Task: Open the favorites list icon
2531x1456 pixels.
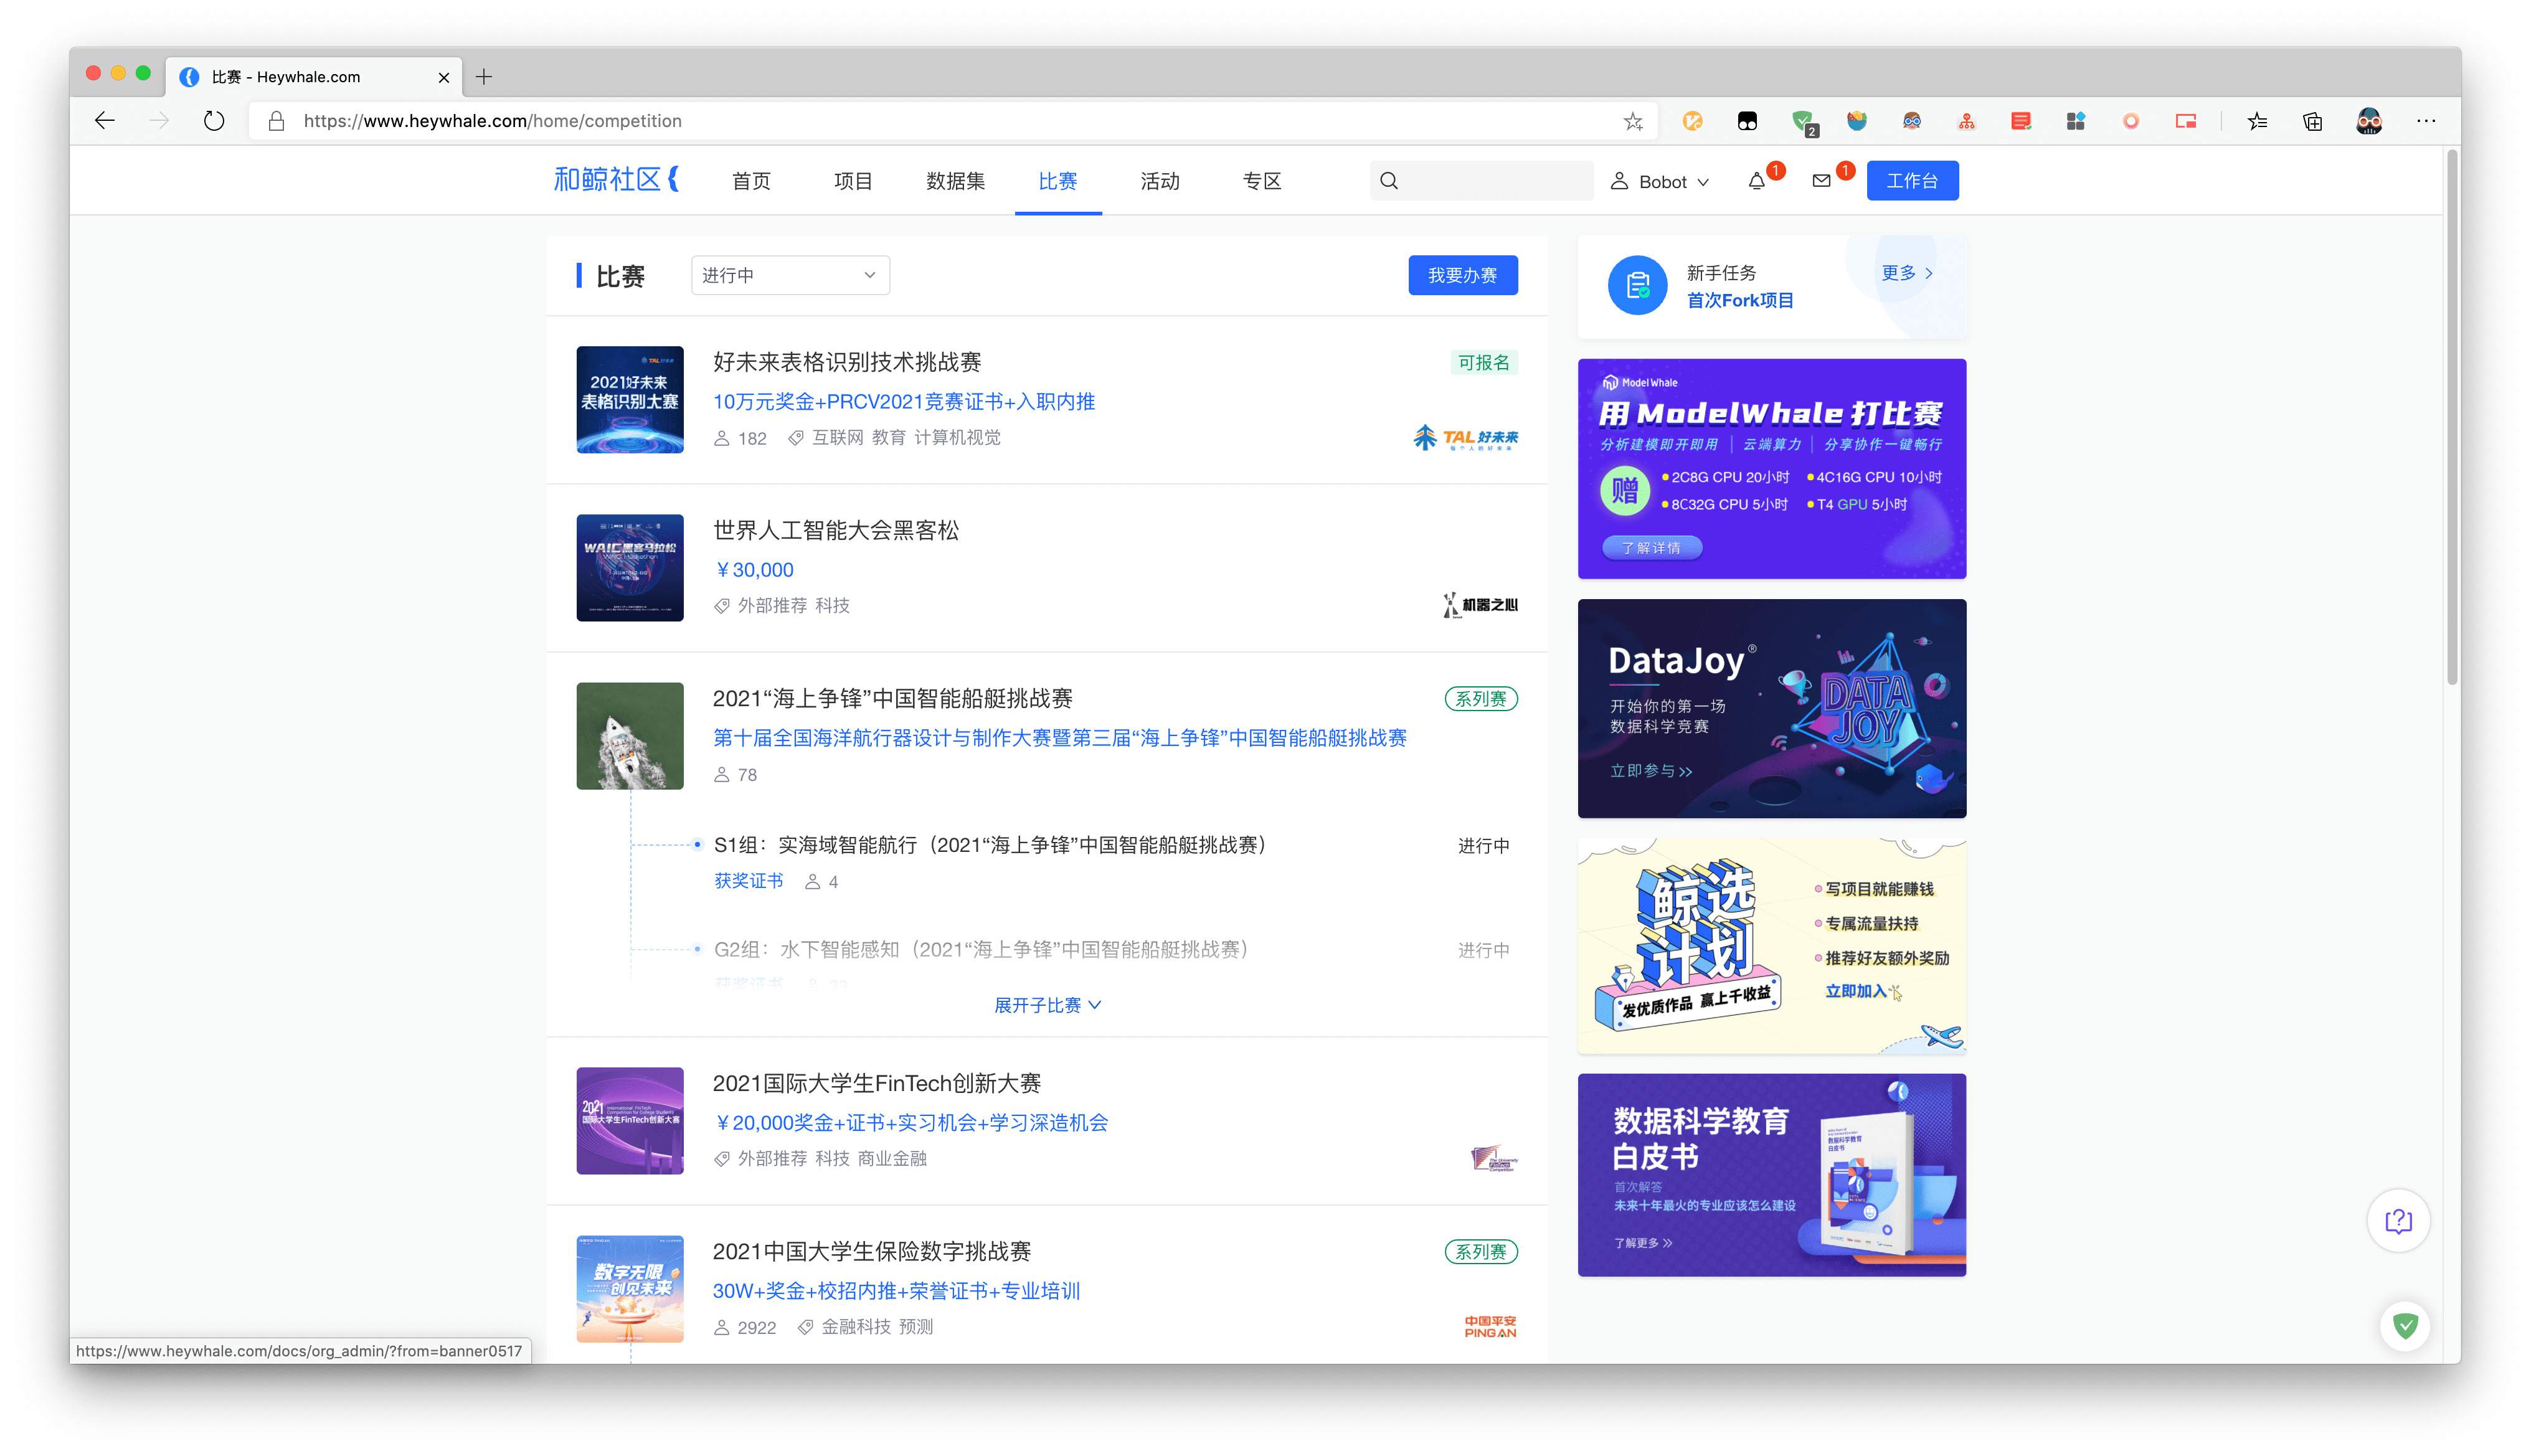Action: 2257,121
